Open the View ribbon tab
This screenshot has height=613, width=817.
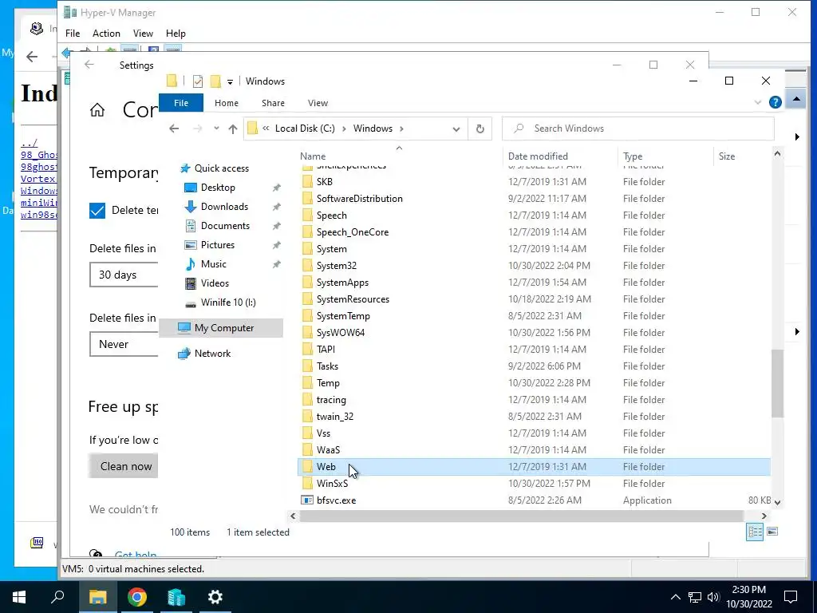318,103
